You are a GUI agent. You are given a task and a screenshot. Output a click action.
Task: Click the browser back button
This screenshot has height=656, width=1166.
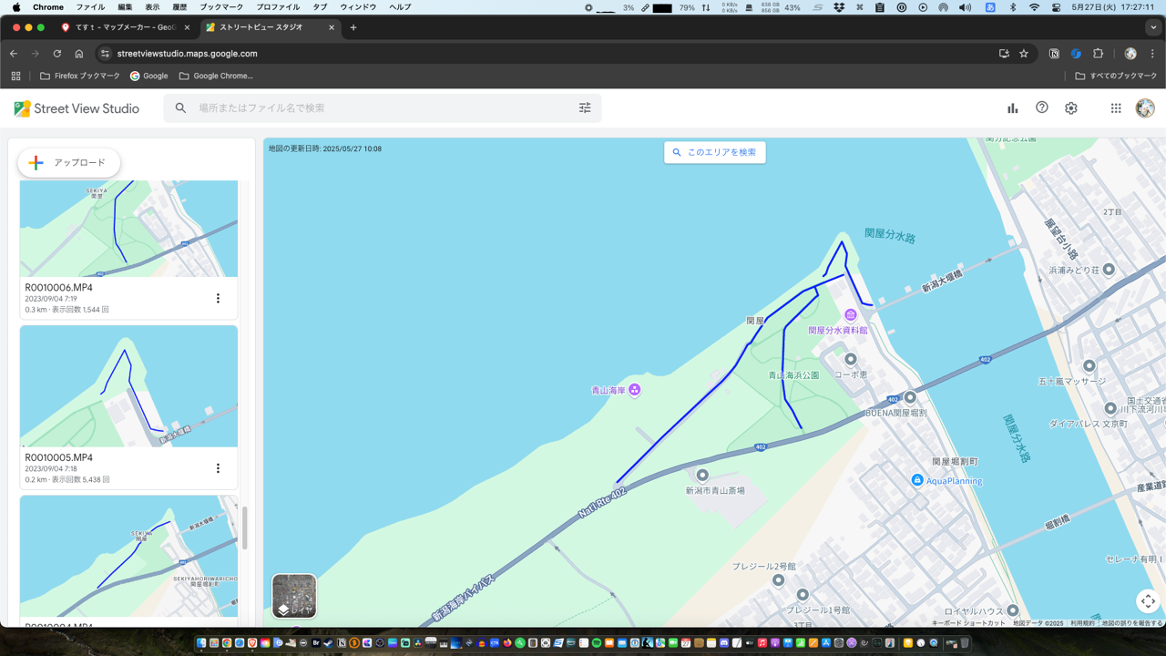[14, 54]
